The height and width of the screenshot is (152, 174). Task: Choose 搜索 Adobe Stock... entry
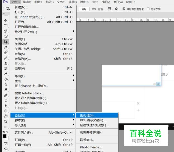pyautogui.click(x=43, y=93)
